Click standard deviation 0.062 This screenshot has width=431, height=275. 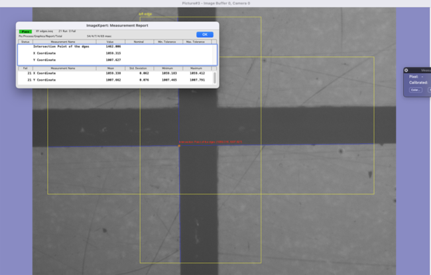[x=144, y=74]
